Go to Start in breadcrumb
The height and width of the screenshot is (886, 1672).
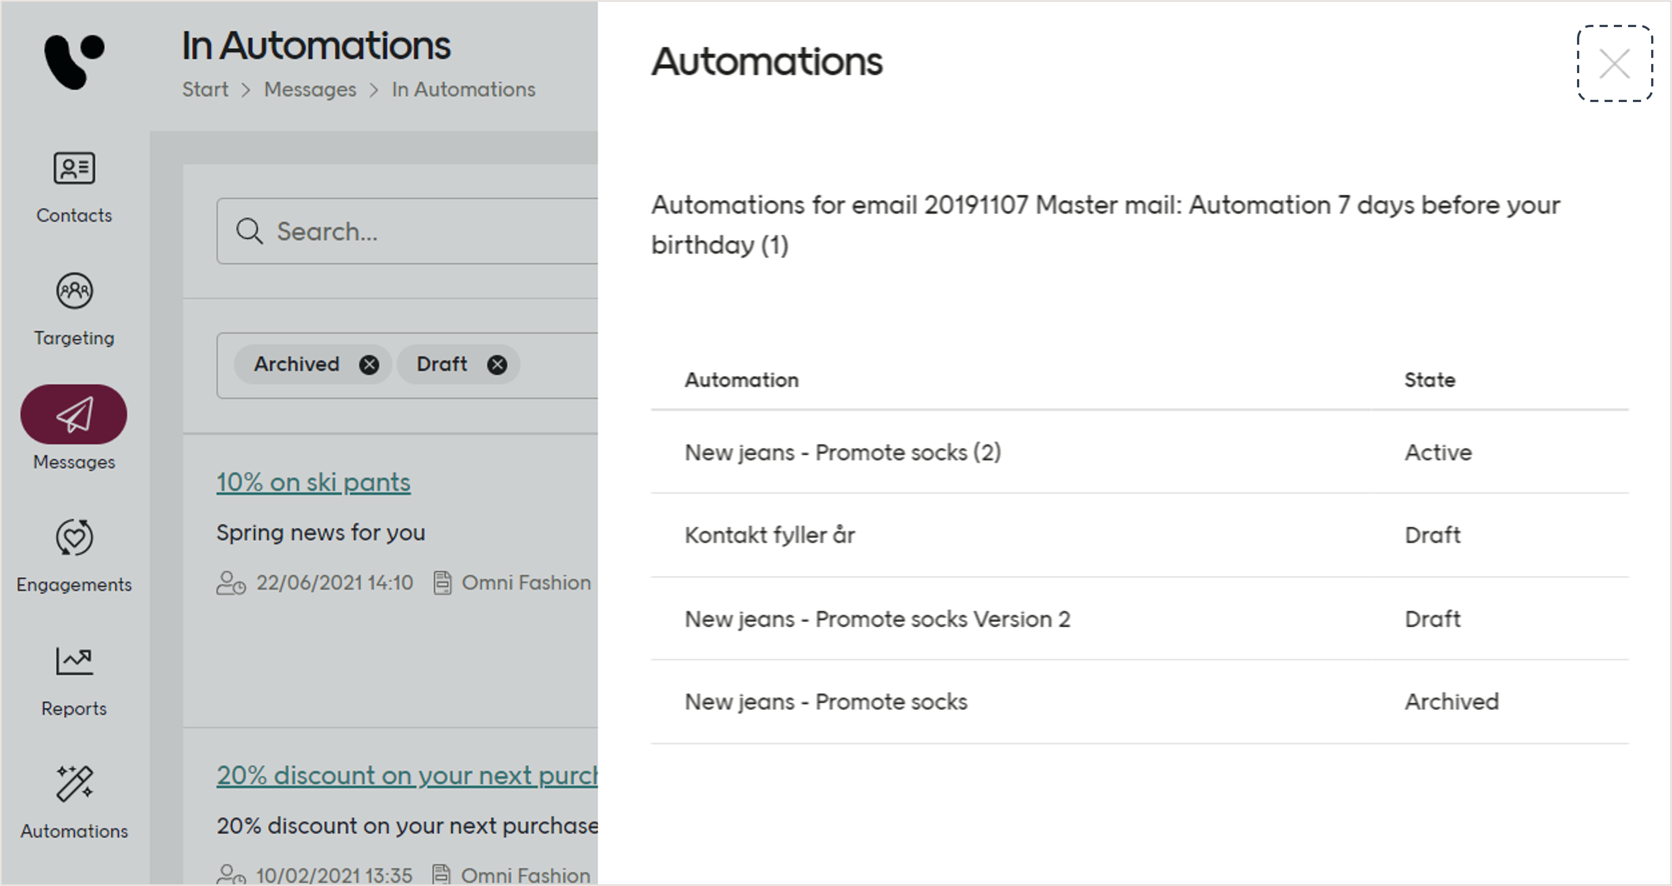pos(205,90)
